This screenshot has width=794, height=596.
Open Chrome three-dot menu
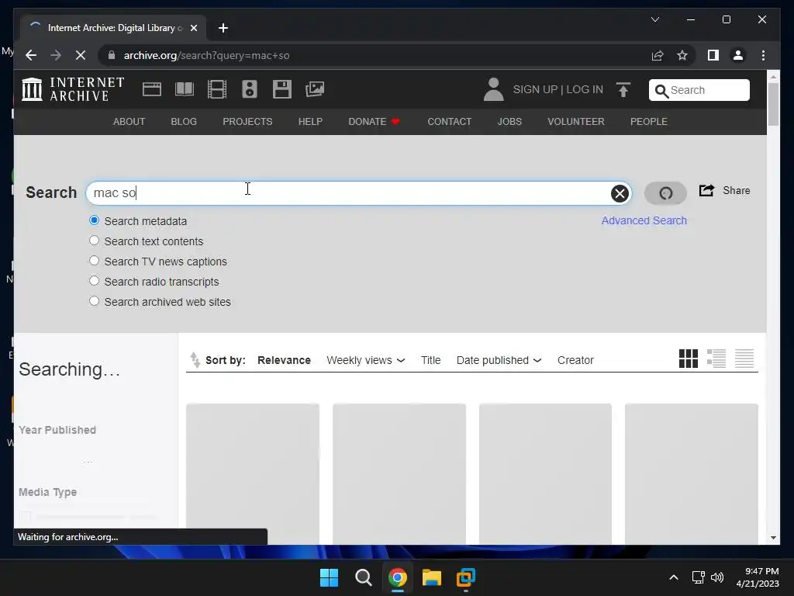(764, 55)
